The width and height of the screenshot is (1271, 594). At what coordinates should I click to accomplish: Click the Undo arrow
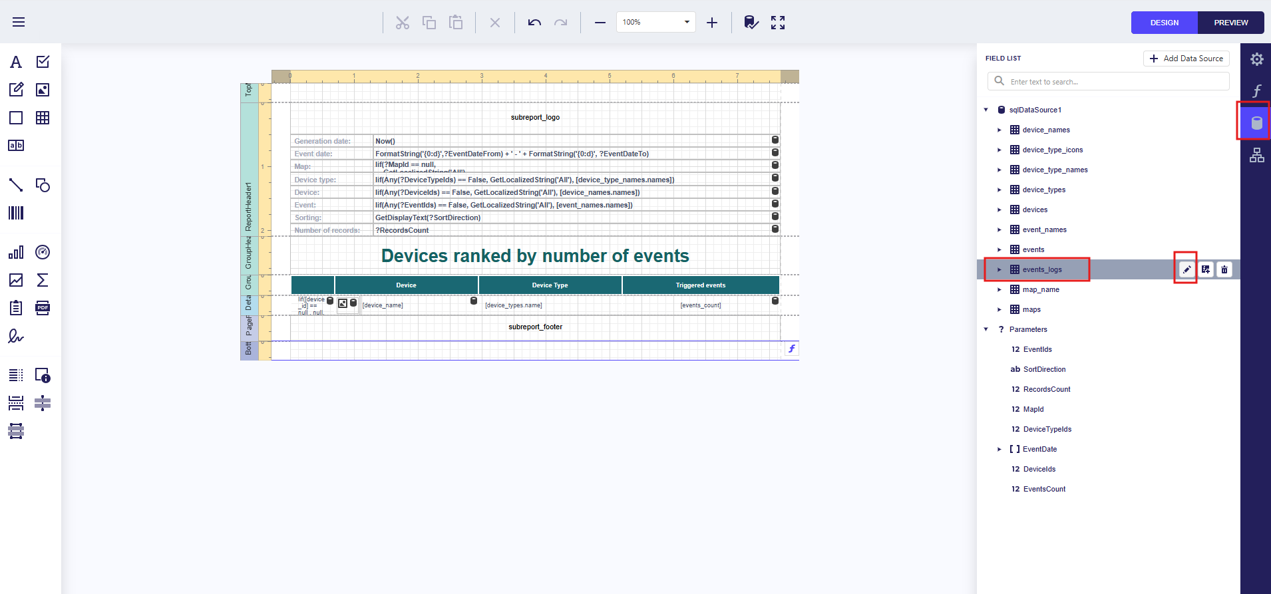[x=534, y=23]
